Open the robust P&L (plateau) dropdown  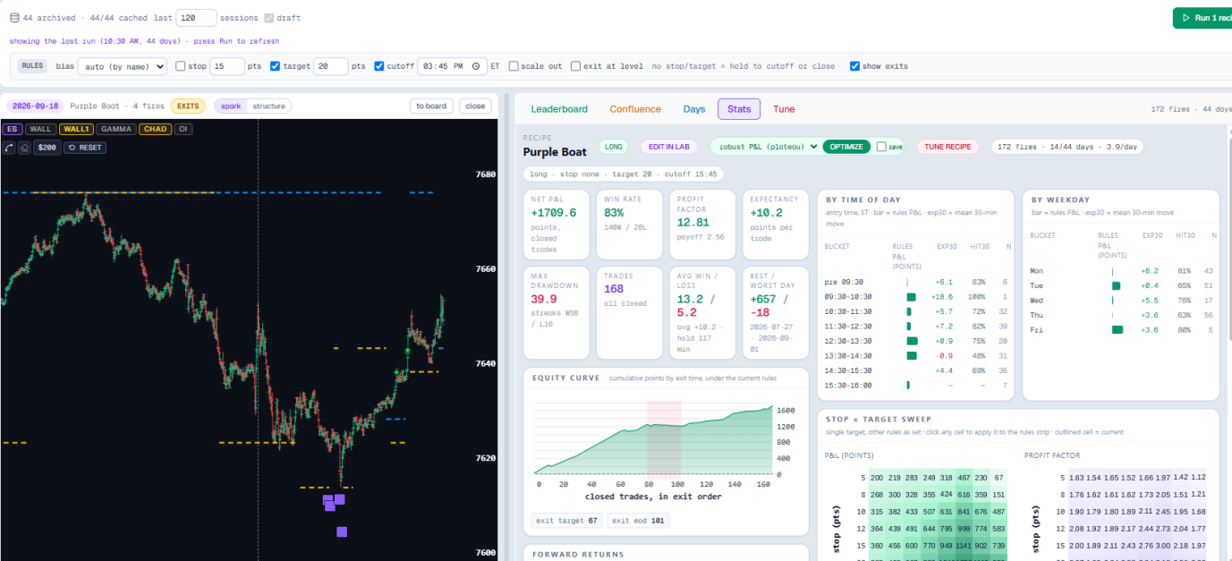click(769, 147)
